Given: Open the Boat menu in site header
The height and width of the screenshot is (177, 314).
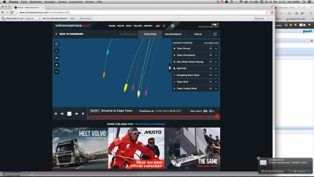Looking at the screenshot, I should 129,26.
